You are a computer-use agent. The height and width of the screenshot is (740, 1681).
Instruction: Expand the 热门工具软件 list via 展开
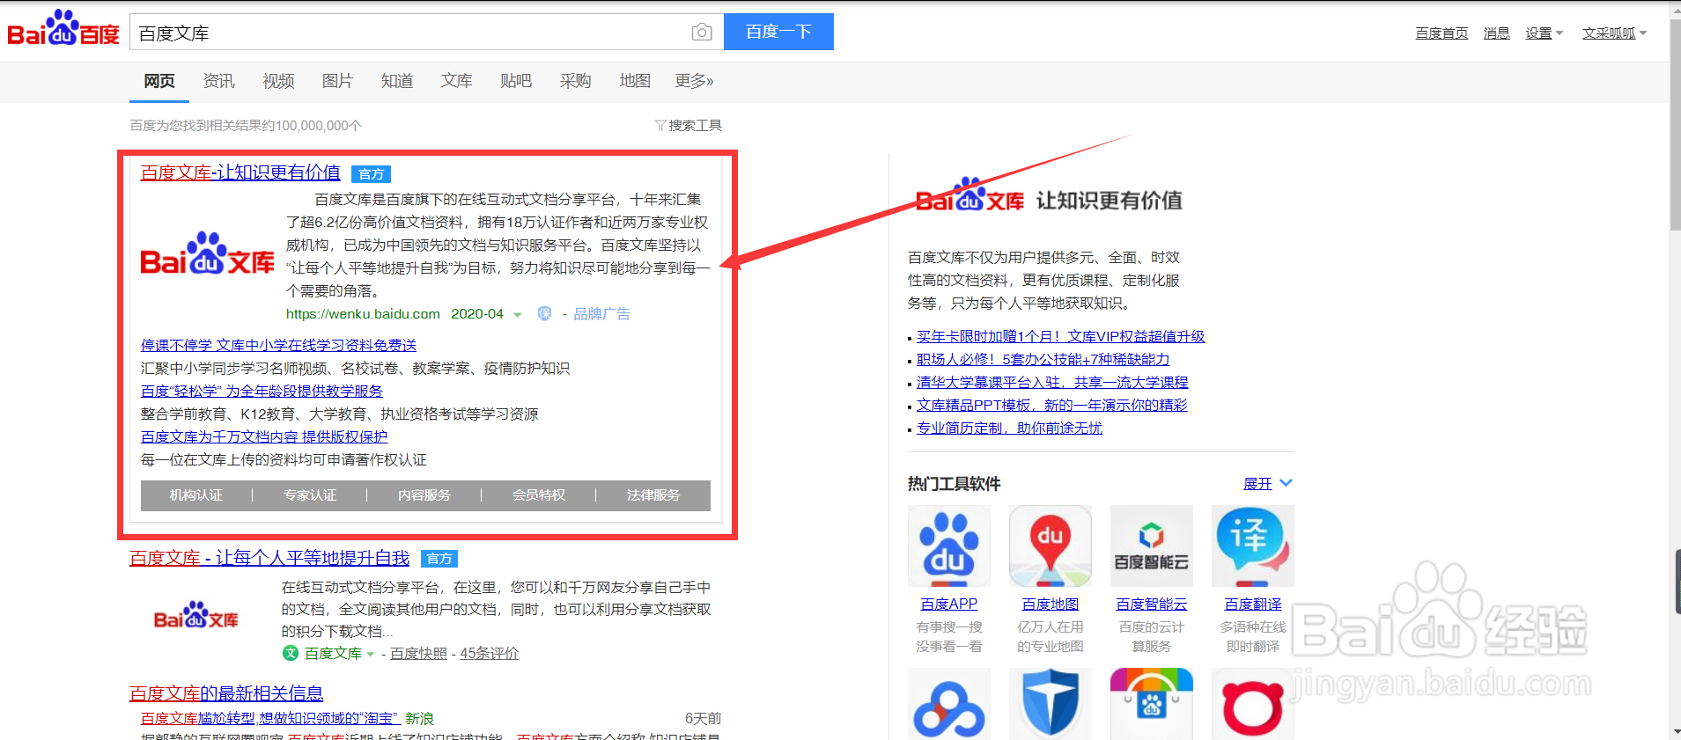coord(1267,484)
